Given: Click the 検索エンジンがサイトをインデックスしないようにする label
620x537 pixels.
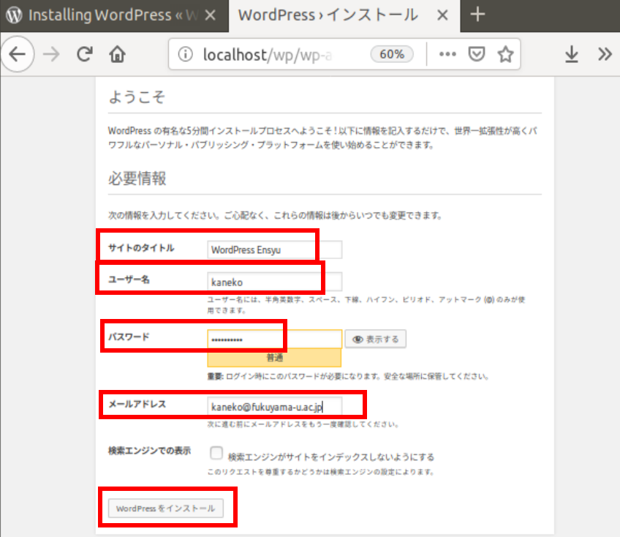Looking at the screenshot, I should point(331,457).
